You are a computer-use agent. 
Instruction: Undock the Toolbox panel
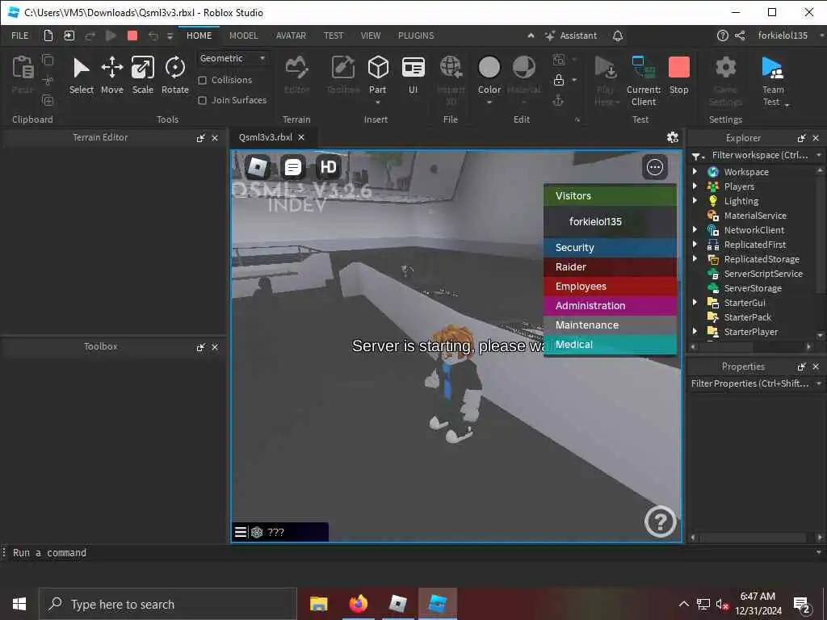click(x=200, y=347)
